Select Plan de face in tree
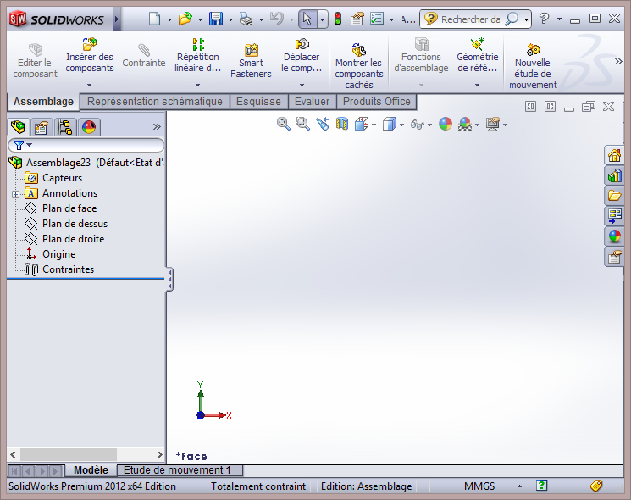 [x=69, y=208]
